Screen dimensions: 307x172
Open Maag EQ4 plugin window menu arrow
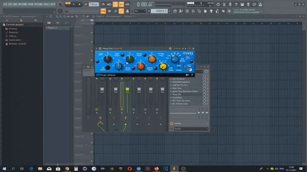[96, 48]
